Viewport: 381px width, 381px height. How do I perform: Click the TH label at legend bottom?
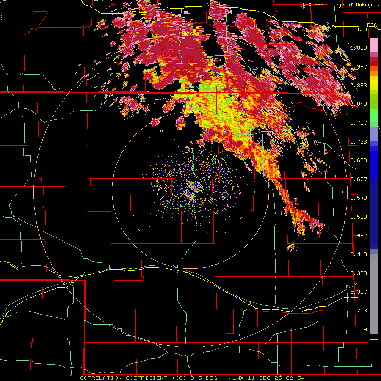[x=364, y=329]
